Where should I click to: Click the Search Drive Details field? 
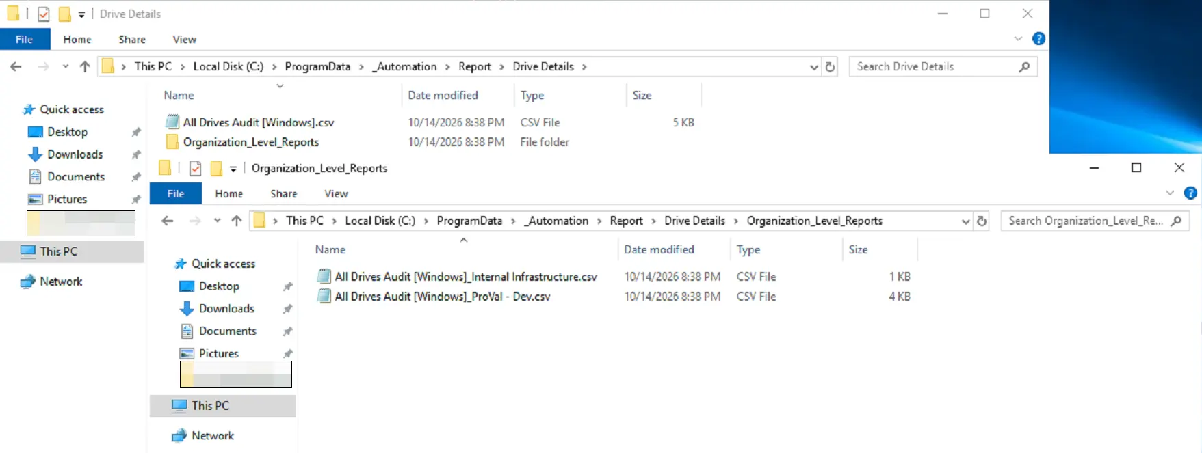point(943,66)
